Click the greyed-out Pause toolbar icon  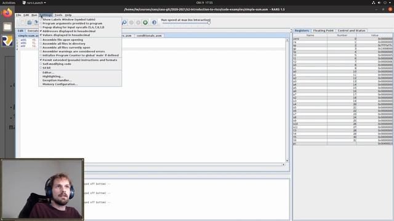point(131,23)
